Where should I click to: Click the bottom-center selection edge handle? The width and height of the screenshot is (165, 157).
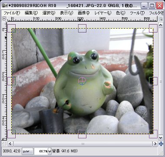82,134
